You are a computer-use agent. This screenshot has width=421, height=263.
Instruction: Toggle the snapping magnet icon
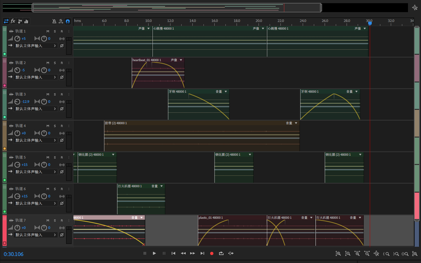click(67, 21)
